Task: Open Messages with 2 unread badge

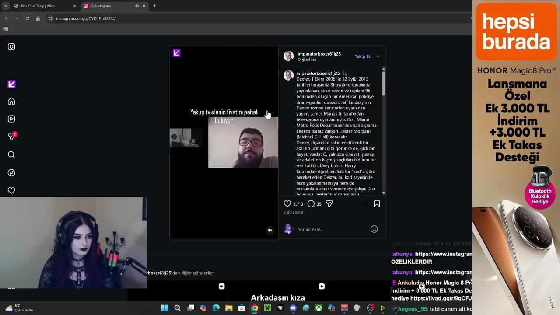Action: [x=12, y=136]
